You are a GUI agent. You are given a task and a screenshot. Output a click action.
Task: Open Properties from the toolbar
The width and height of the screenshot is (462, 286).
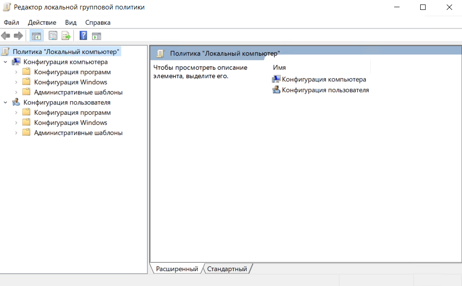click(53, 36)
